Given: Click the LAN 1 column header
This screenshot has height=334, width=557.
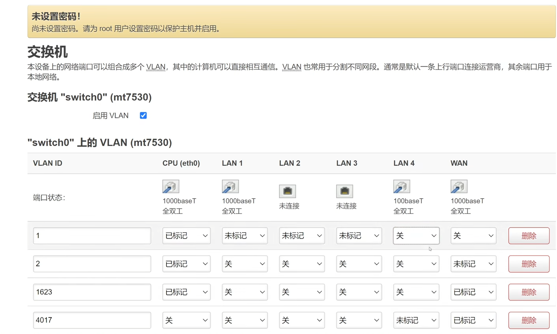Looking at the screenshot, I should [232, 163].
